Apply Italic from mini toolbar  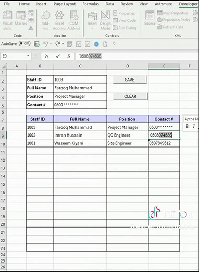[194, 126]
